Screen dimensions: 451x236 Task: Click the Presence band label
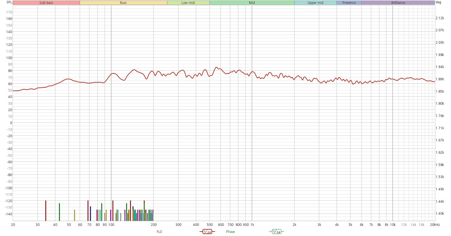349,3
